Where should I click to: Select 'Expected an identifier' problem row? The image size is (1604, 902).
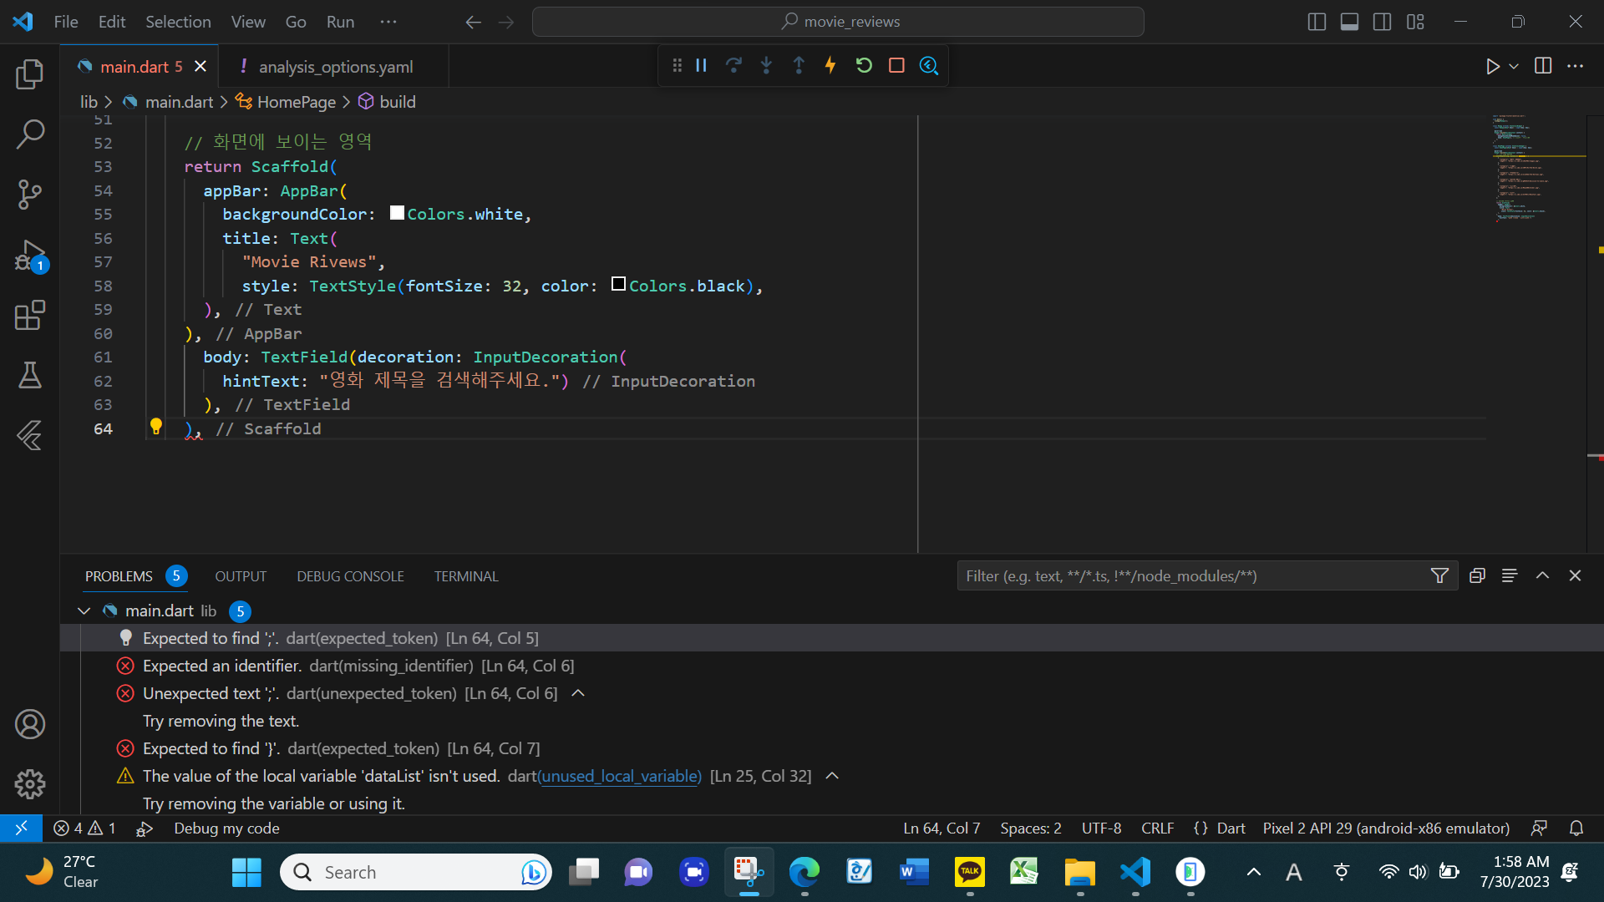(x=832, y=666)
